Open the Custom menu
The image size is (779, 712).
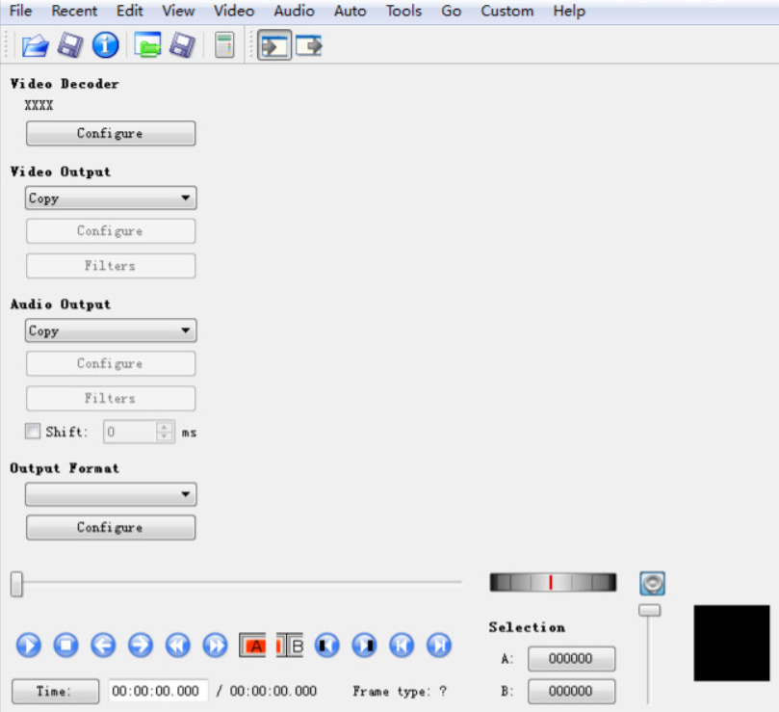(507, 11)
